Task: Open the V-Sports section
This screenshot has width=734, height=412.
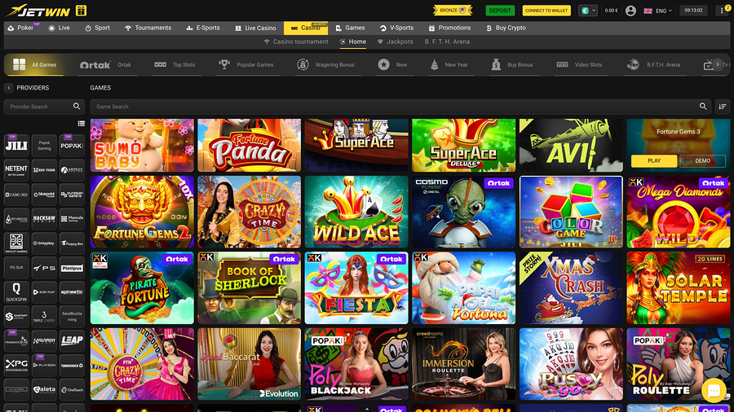Action: (x=396, y=28)
